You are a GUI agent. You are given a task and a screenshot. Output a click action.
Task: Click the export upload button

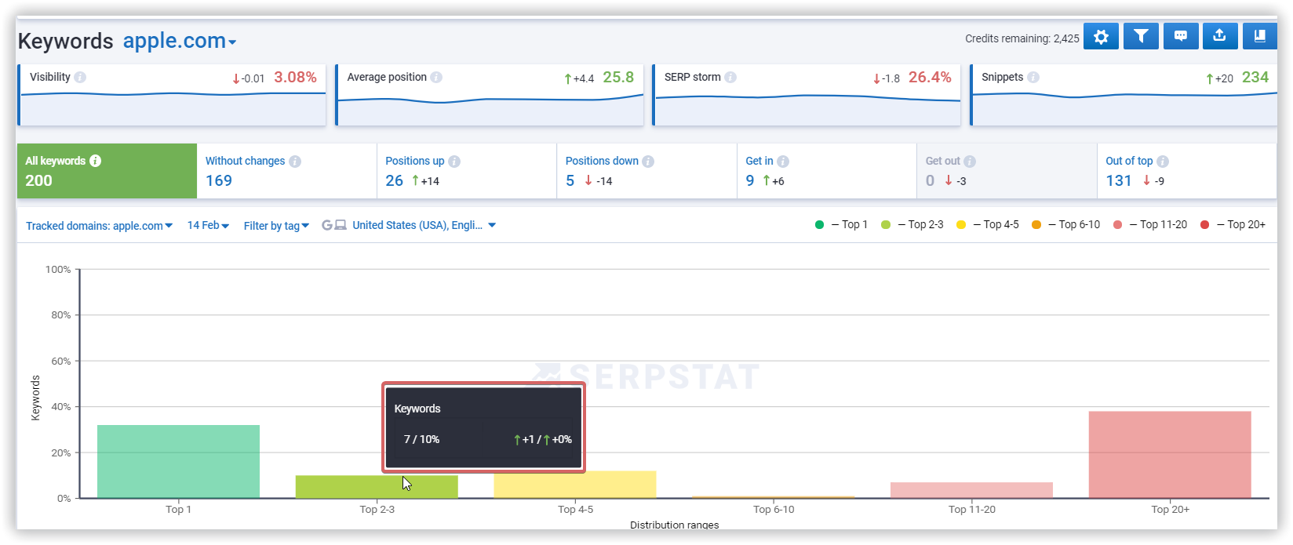(x=1219, y=36)
